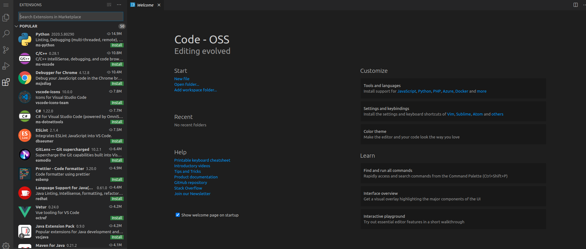This screenshot has height=249, width=586.
Task: Toggle Show welcome page on startup
Action: (178, 215)
